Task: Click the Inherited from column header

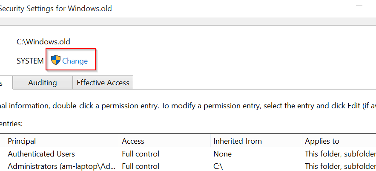Action: (237, 141)
